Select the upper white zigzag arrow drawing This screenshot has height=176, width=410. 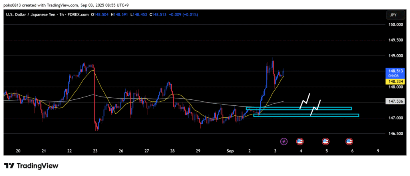(305, 101)
